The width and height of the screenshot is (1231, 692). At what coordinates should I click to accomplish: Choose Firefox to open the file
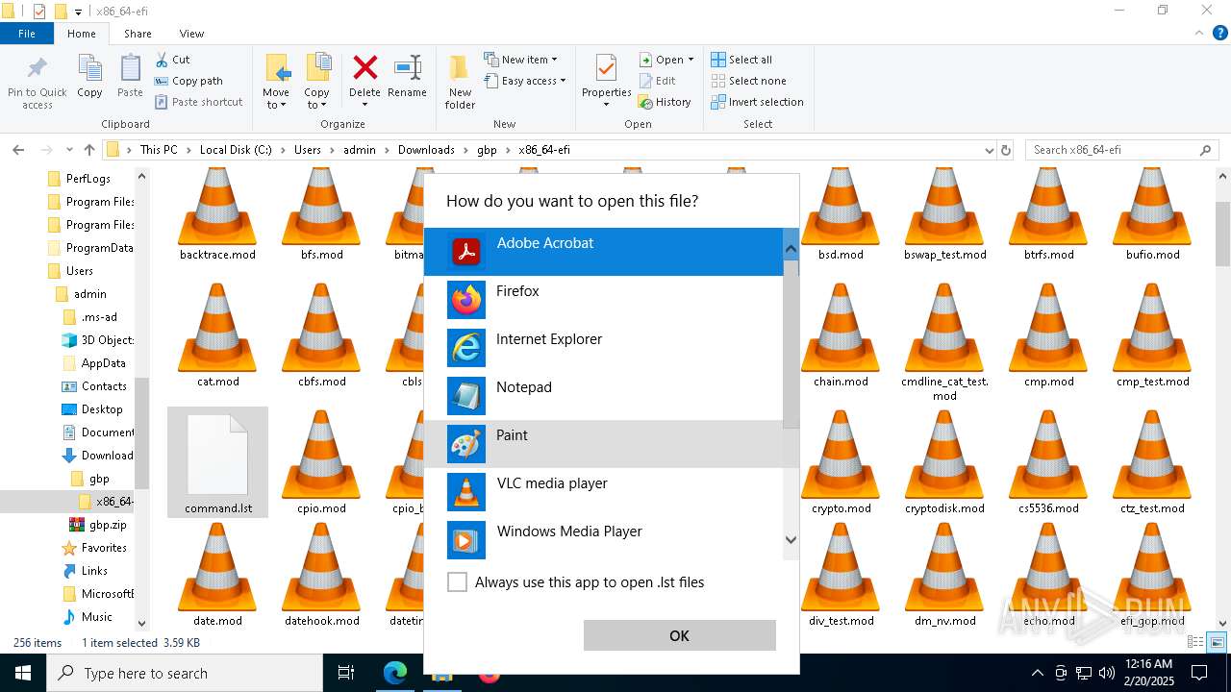[x=603, y=300]
